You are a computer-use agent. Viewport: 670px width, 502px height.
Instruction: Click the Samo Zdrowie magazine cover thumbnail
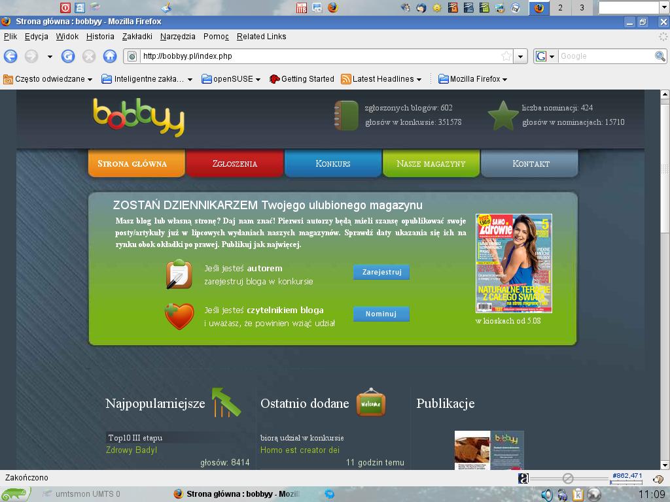coord(514,263)
